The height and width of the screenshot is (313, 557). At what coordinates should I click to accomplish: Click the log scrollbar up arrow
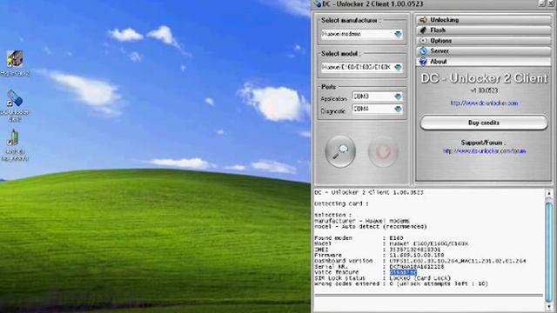pyautogui.click(x=549, y=193)
